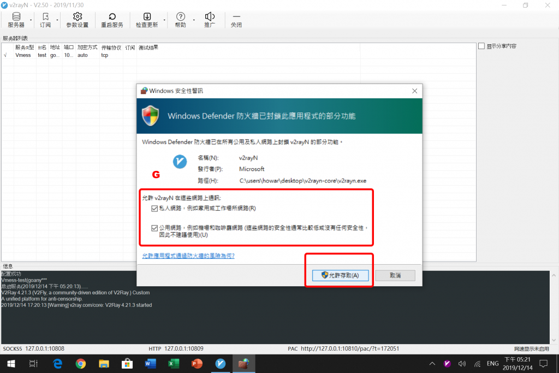Open the volume control in tray
559x373 pixels.
point(462,364)
